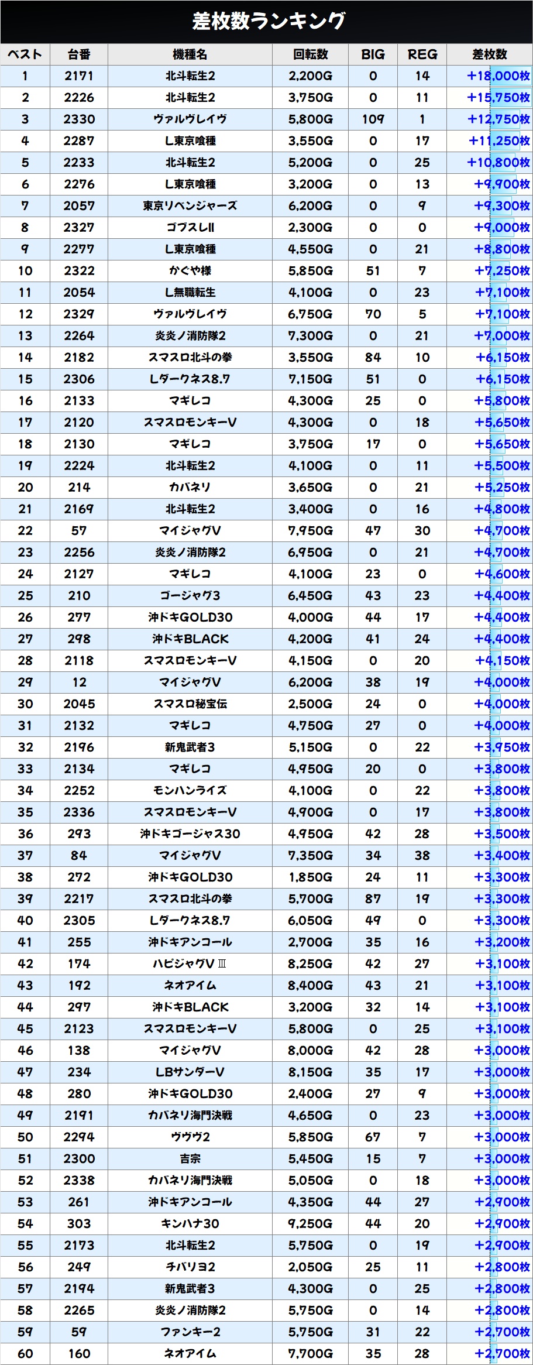
Task: Select the ファンキー2 machine name in rank 59
Action: point(190,1332)
